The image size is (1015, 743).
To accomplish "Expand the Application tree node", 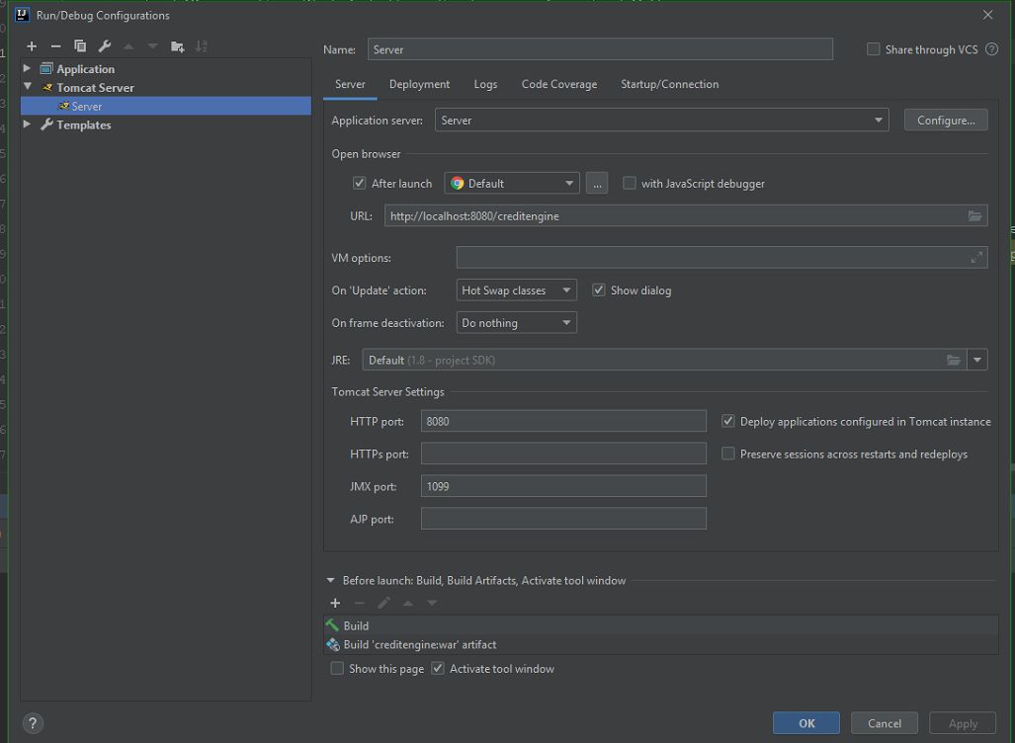I will (27, 68).
